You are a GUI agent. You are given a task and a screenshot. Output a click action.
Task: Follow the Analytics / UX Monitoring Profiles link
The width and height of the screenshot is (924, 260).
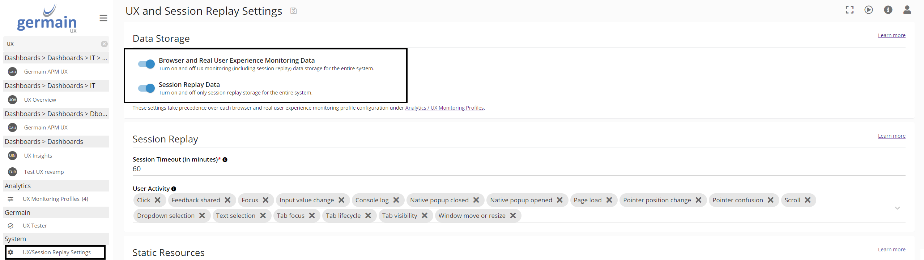click(x=444, y=108)
